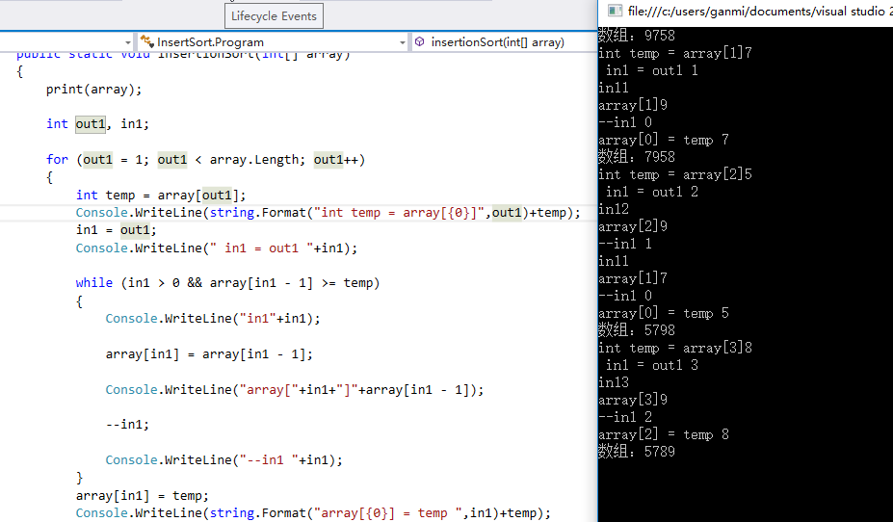The height and width of the screenshot is (522, 893).
Task: Click the class icon beside InsertSort.Program
Action: [147, 41]
